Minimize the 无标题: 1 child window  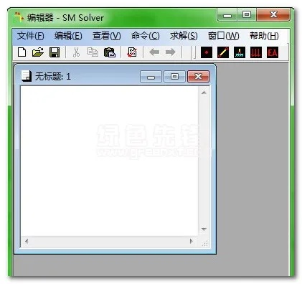151,77
